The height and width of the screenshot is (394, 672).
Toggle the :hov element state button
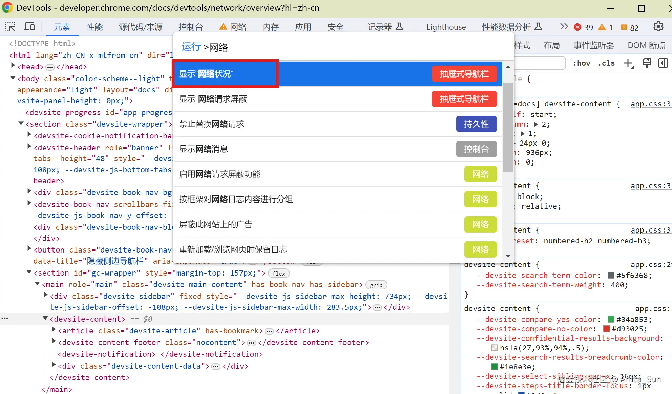tap(582, 63)
